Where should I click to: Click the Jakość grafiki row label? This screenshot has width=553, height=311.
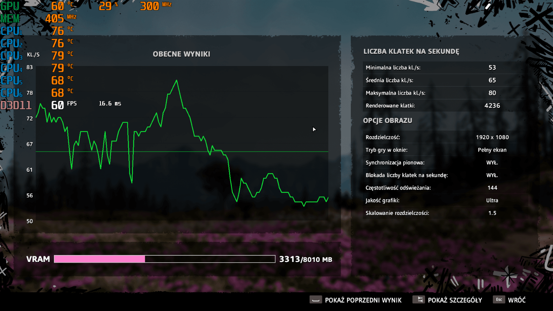point(382,200)
